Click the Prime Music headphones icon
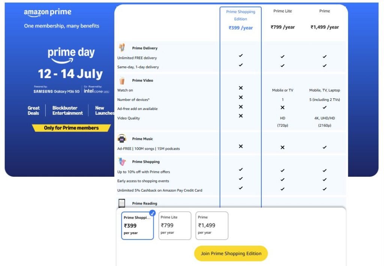384x266 pixels. coord(122,139)
